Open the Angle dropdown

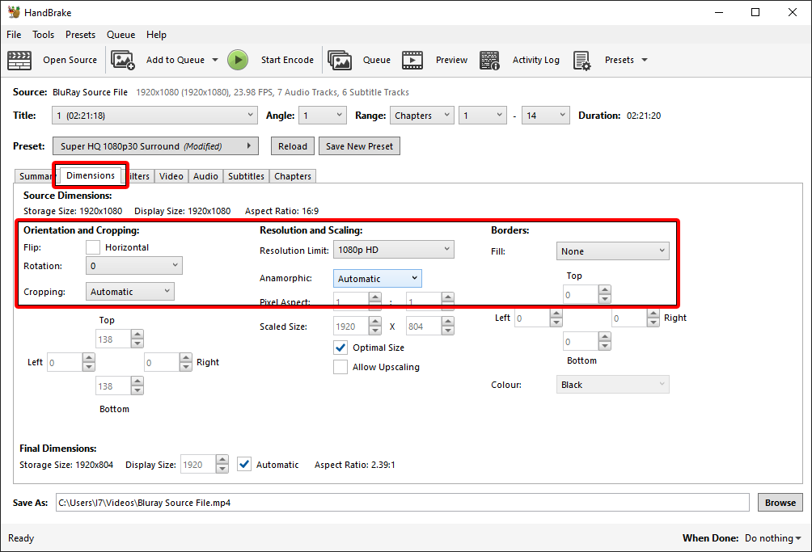pos(322,116)
